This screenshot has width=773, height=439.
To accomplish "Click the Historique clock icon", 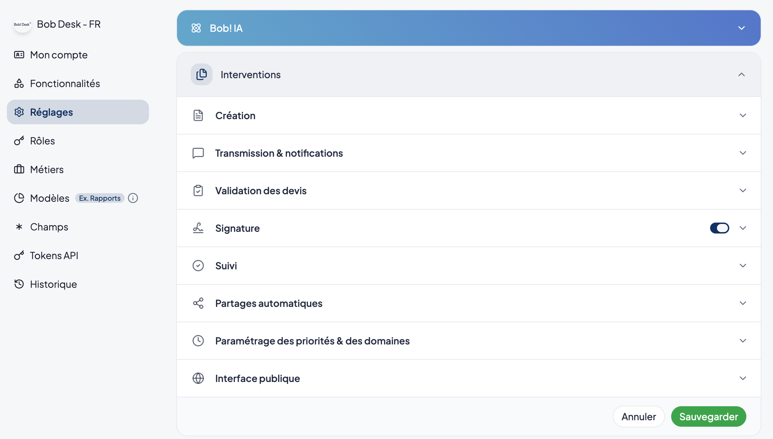I will point(19,284).
